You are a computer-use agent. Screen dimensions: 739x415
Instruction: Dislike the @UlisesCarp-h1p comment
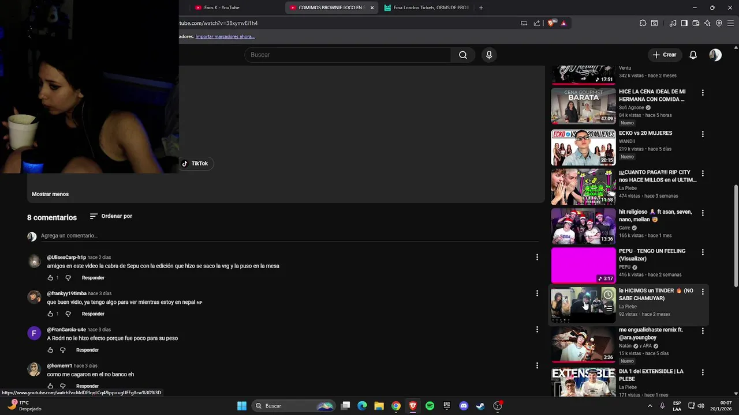click(x=68, y=278)
